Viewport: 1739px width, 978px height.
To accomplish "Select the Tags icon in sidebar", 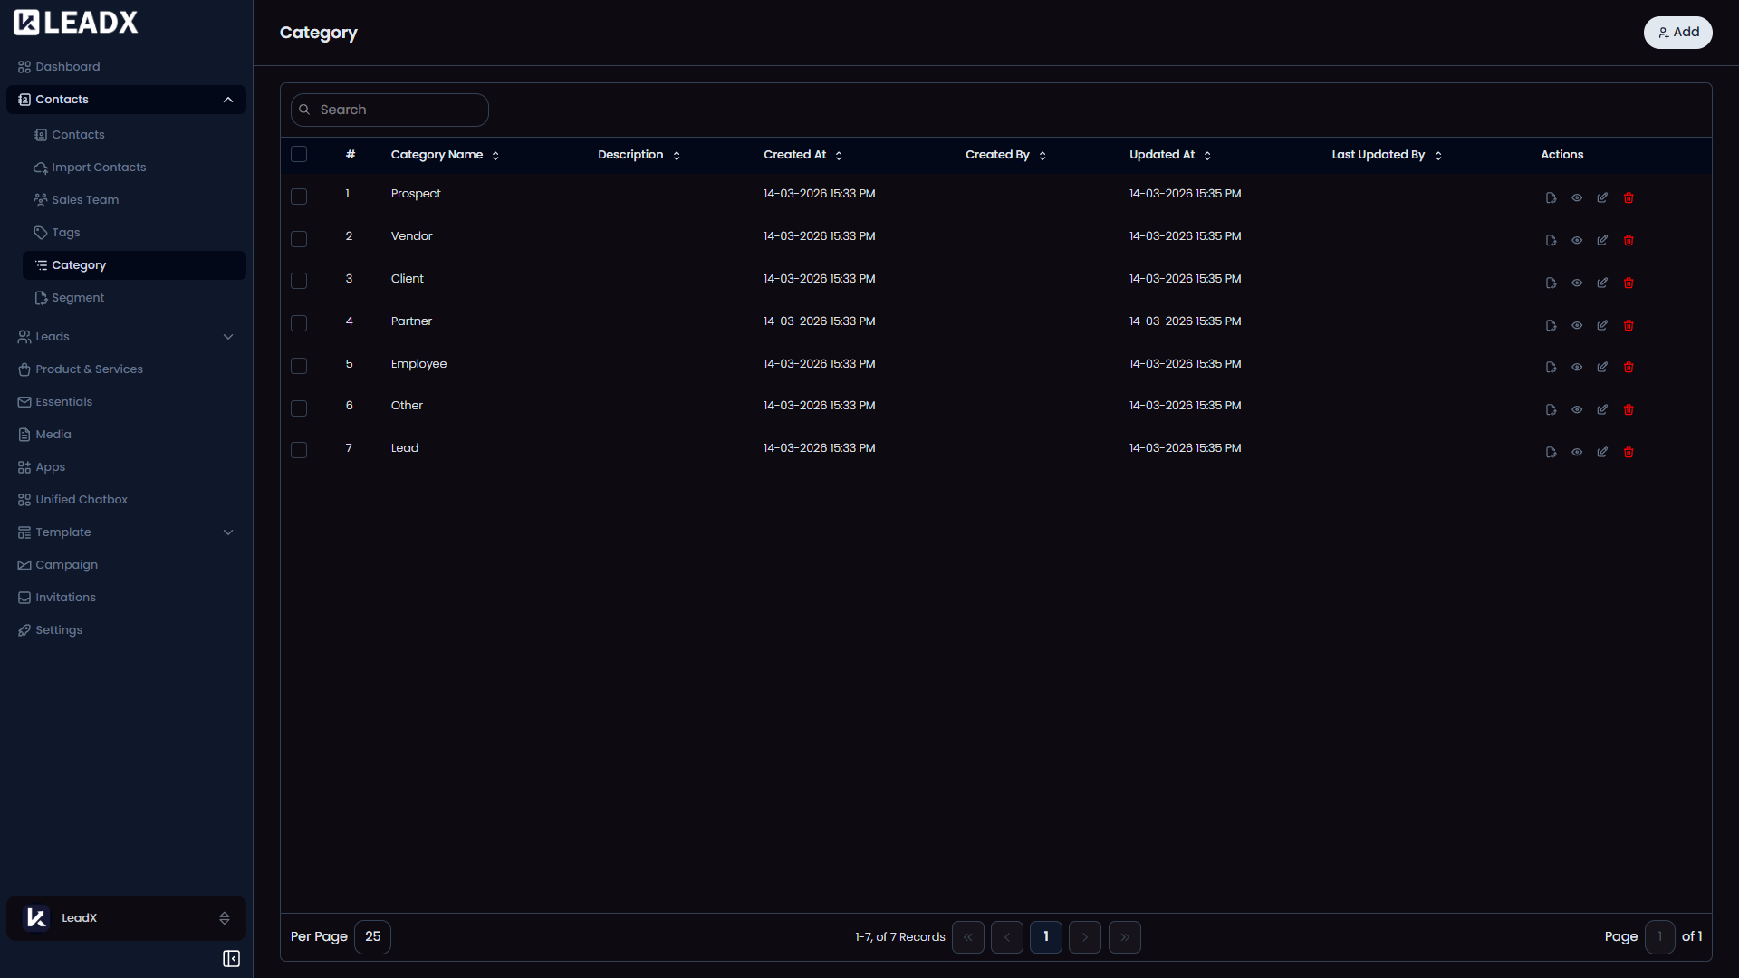I will coord(41,232).
